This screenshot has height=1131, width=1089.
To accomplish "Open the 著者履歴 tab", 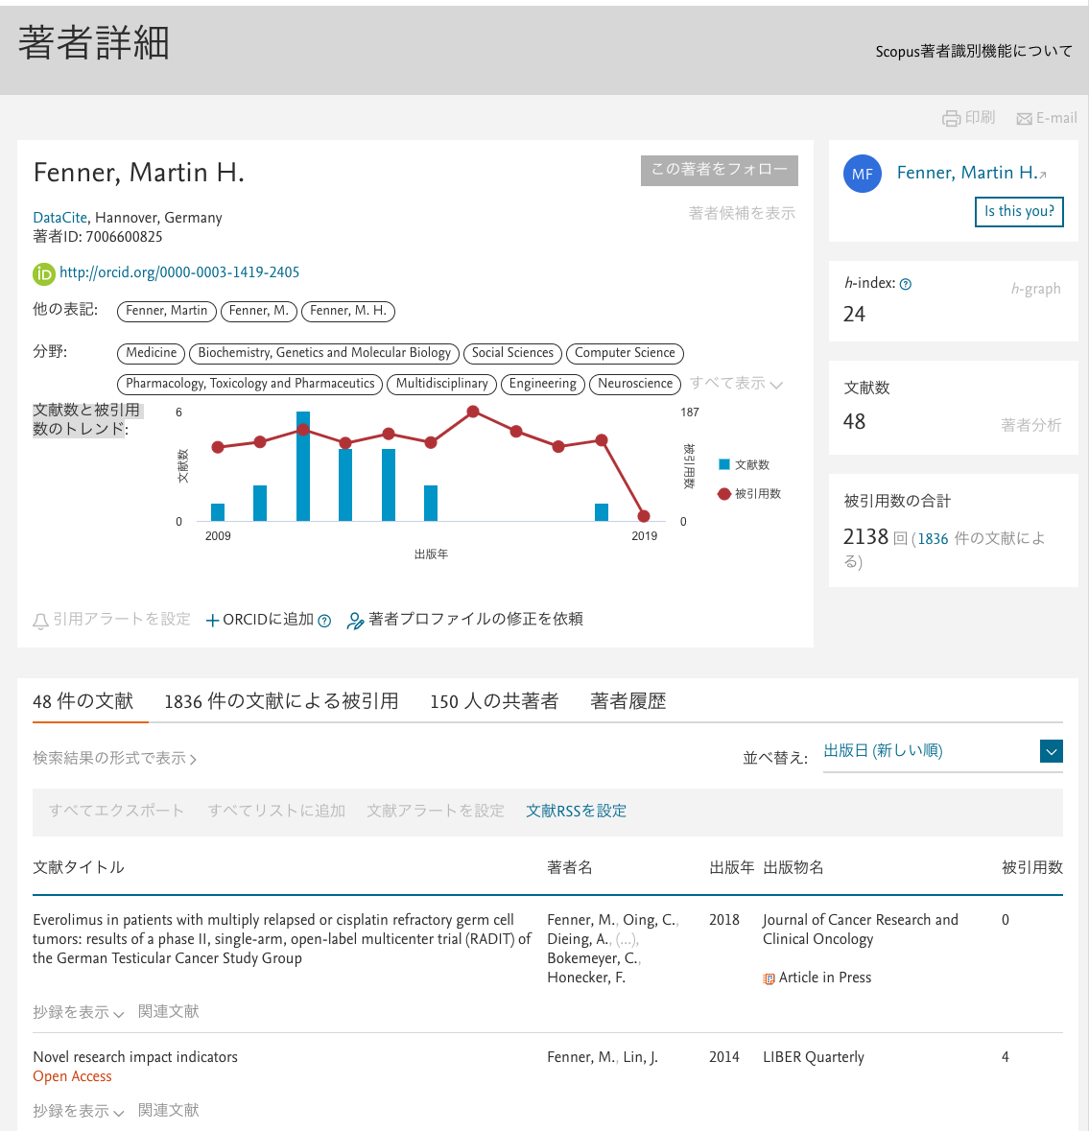I will [x=627, y=701].
